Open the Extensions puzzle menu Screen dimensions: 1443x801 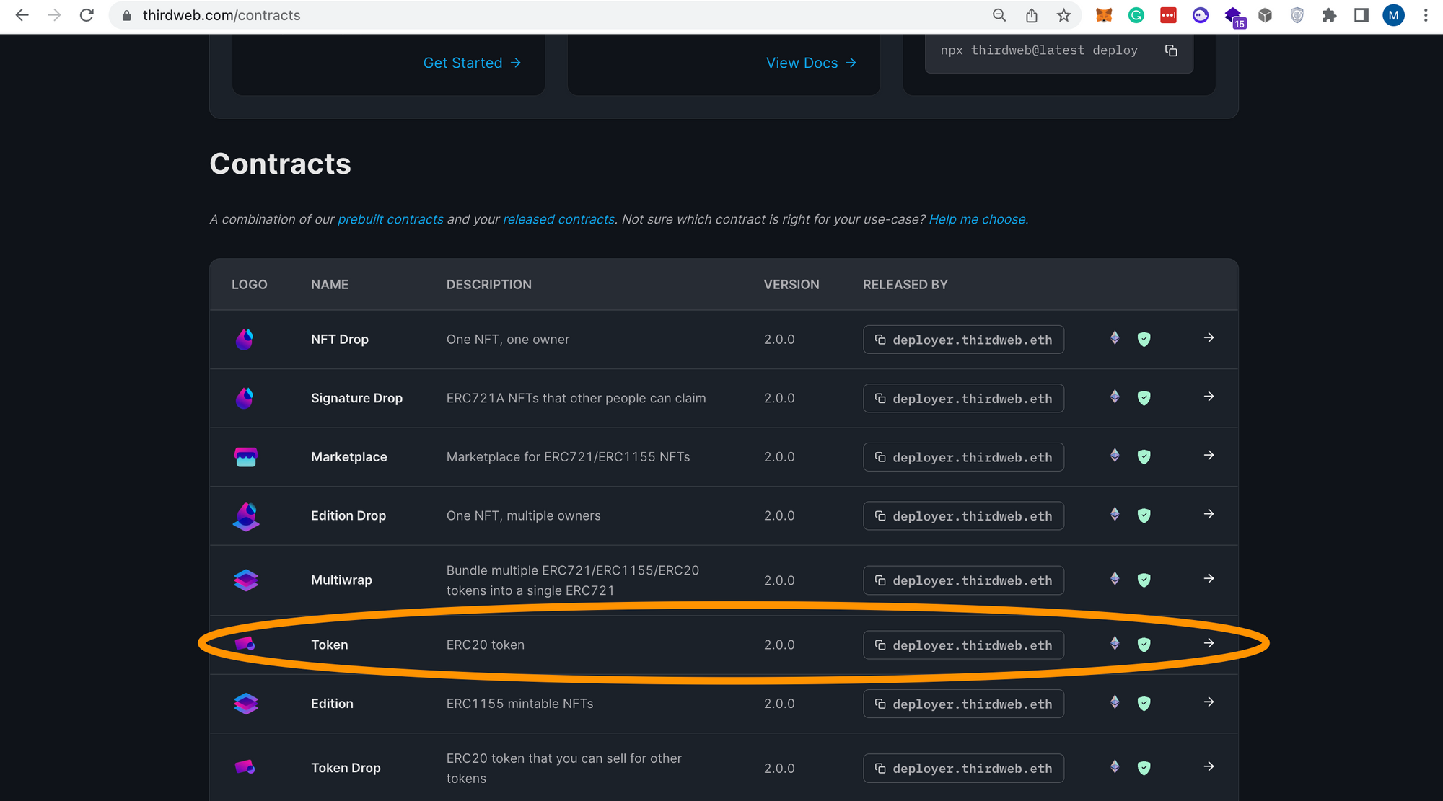tap(1329, 15)
